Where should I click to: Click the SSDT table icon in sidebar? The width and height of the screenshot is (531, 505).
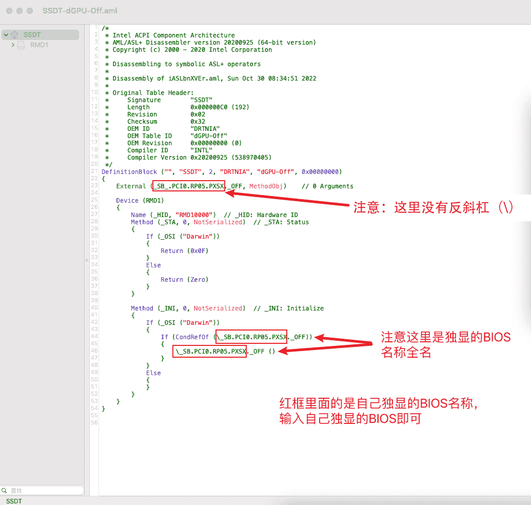pos(15,35)
